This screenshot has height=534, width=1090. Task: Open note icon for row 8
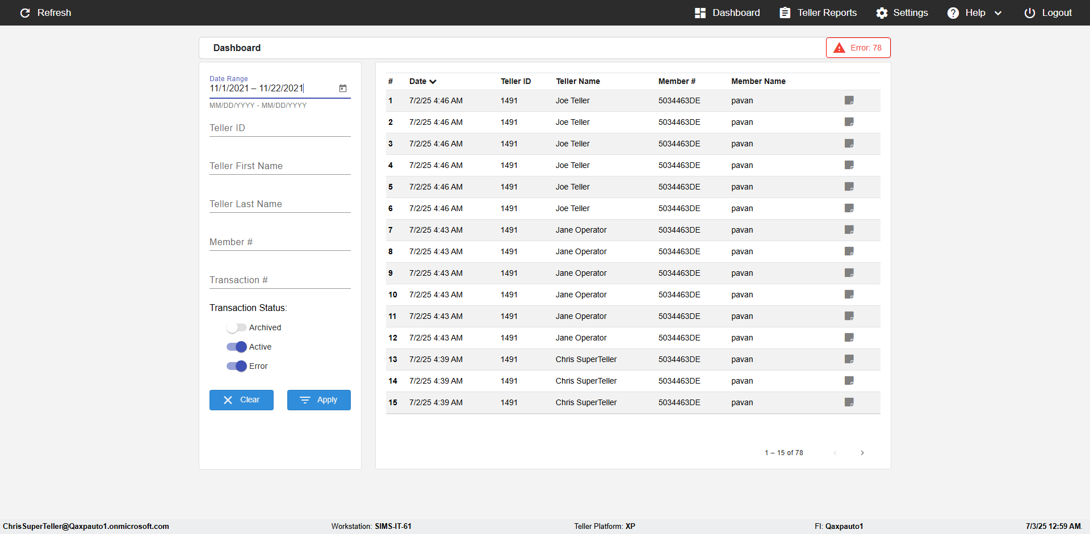(x=849, y=251)
